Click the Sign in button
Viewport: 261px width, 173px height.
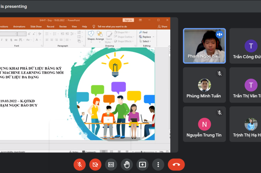point(128,20)
